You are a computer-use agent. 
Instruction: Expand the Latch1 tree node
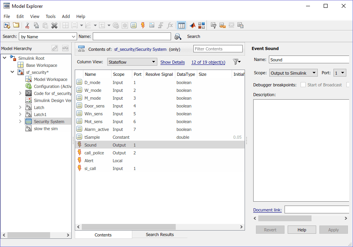click(x=20, y=115)
